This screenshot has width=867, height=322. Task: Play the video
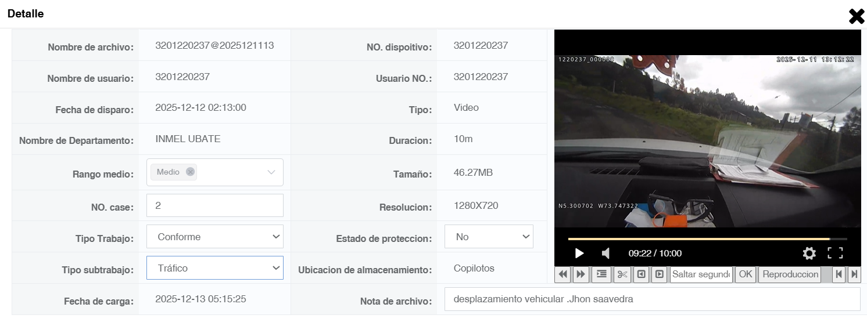point(579,253)
